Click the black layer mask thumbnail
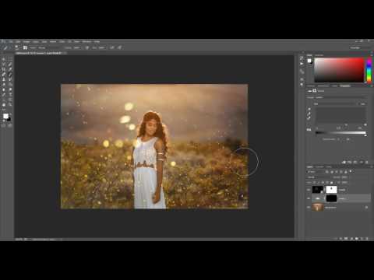This screenshot has height=280, width=374. click(x=331, y=198)
